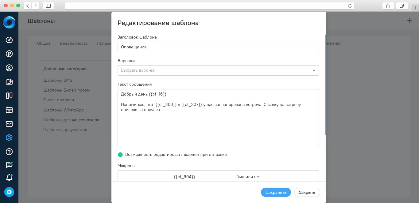
Task: Click the dropdown chevron in funnels field
Action: pyautogui.click(x=314, y=70)
